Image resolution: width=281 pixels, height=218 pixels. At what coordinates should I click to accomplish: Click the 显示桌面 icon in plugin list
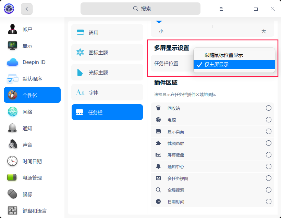coord(158,131)
